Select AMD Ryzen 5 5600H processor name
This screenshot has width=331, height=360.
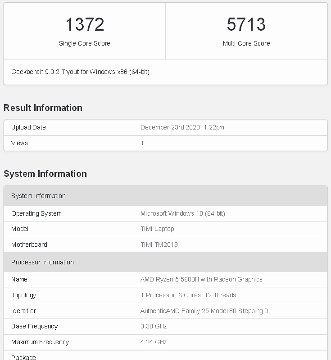click(x=201, y=279)
